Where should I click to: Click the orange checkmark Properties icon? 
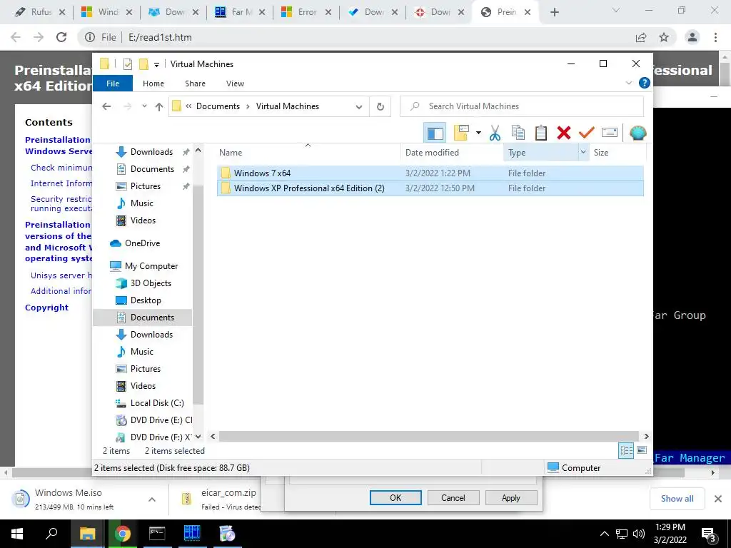click(x=586, y=133)
